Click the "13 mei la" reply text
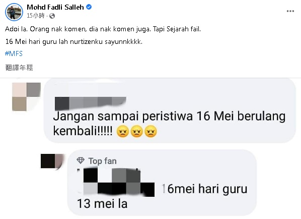Screen dimensions: 301x219 [x=102, y=204]
